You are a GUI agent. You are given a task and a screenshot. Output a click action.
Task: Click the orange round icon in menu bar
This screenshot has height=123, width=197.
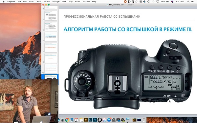(125, 2)
